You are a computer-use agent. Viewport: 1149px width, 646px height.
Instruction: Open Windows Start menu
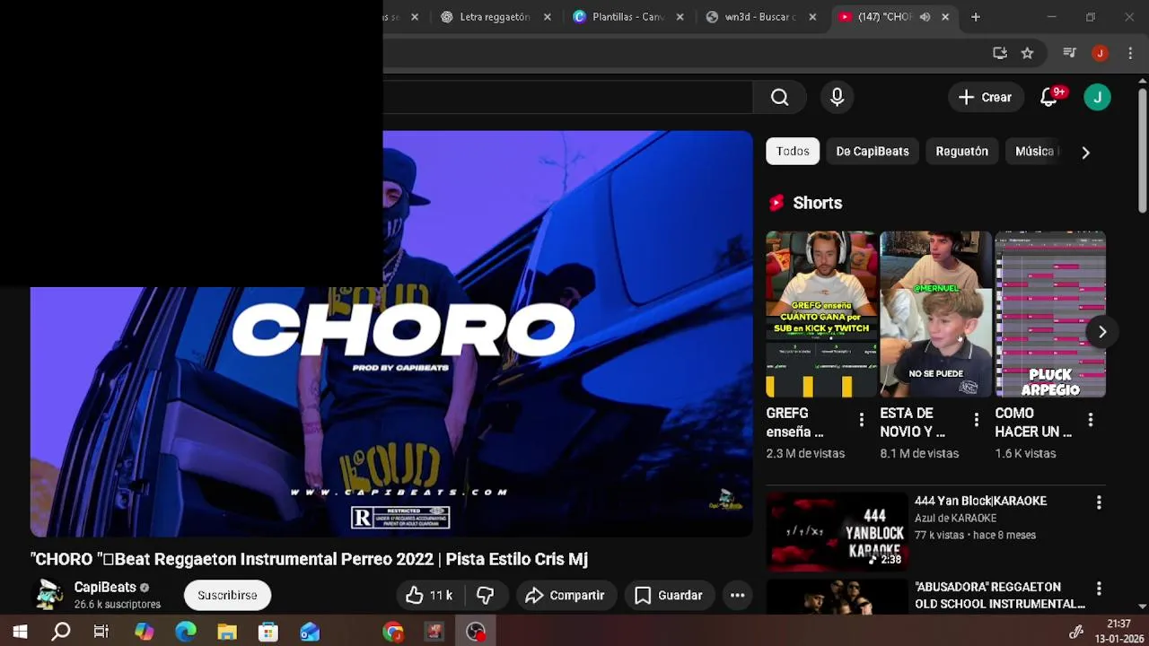click(x=20, y=632)
